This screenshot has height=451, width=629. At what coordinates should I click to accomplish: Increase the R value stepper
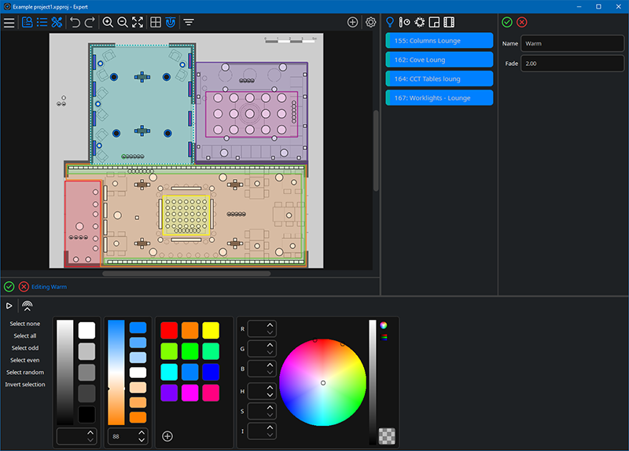(270, 325)
